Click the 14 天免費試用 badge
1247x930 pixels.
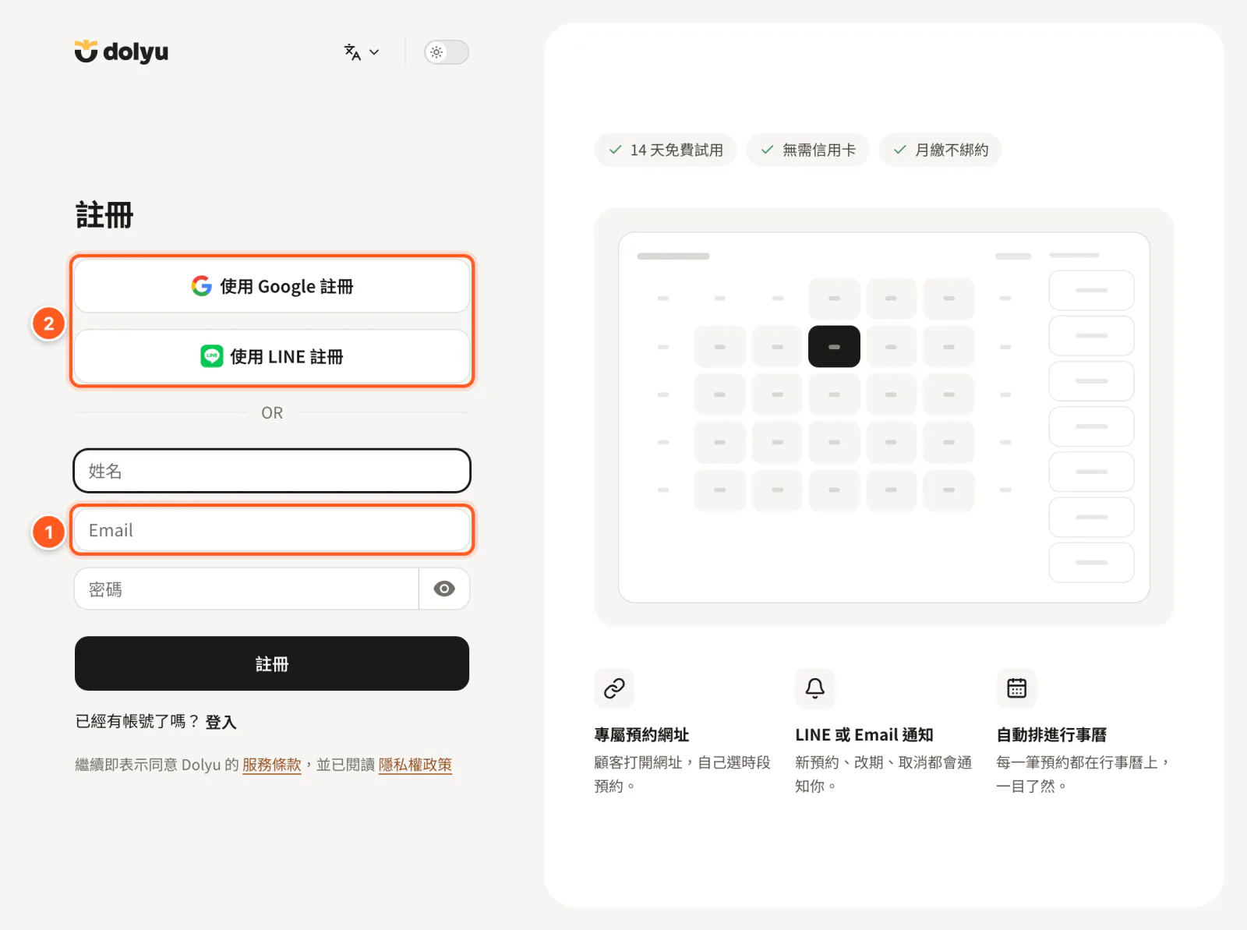pyautogui.click(x=666, y=150)
